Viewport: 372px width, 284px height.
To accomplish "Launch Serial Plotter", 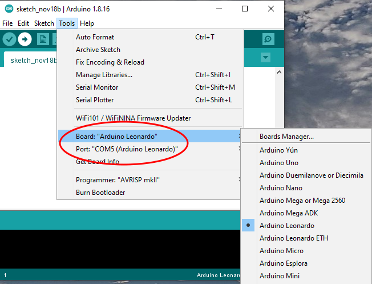I will click(150, 100).
